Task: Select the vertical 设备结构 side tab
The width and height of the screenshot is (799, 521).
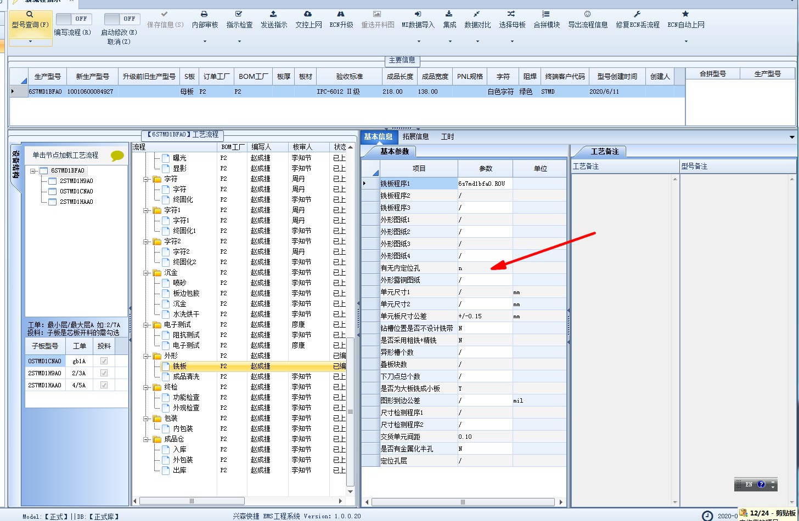Action: [15, 167]
